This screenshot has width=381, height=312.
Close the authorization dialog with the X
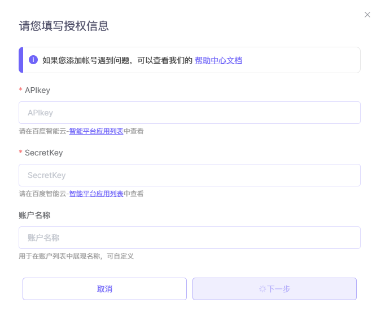pos(367,15)
